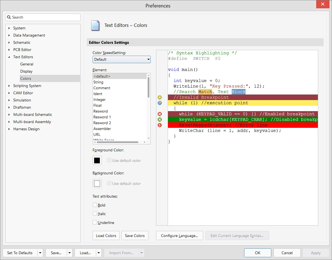
Task: Expand the Multi-board Assembly node
Action: 9,122
